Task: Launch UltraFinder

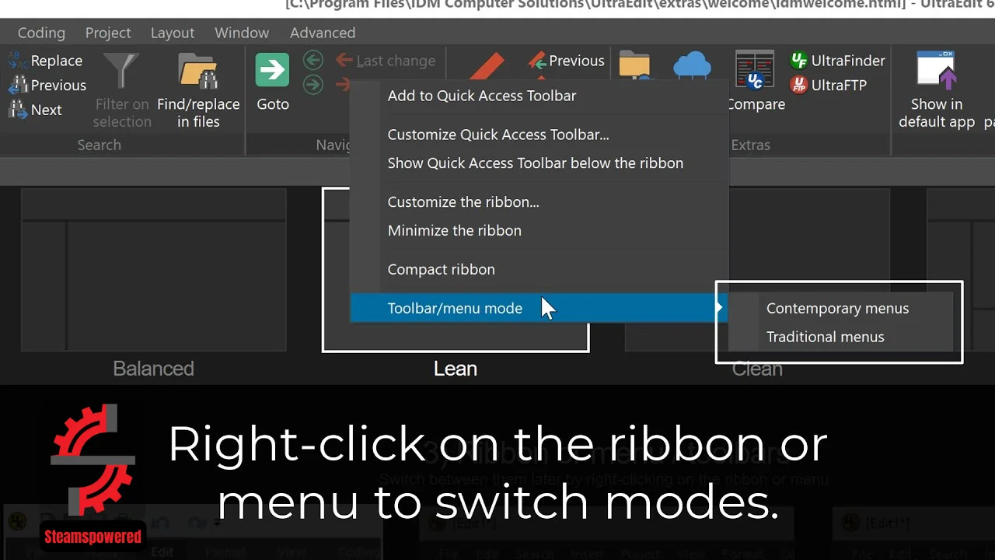Action: pos(837,61)
